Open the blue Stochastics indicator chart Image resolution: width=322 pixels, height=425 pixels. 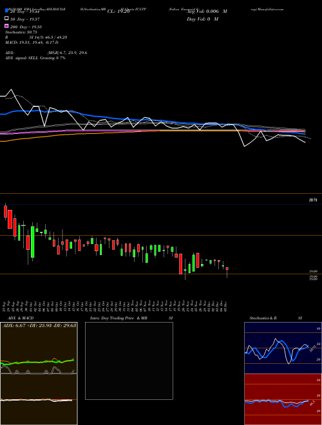point(283,348)
